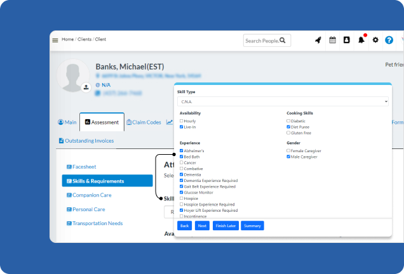Uncheck the Bed Bath checkbox
404x274 pixels.
tap(182, 157)
